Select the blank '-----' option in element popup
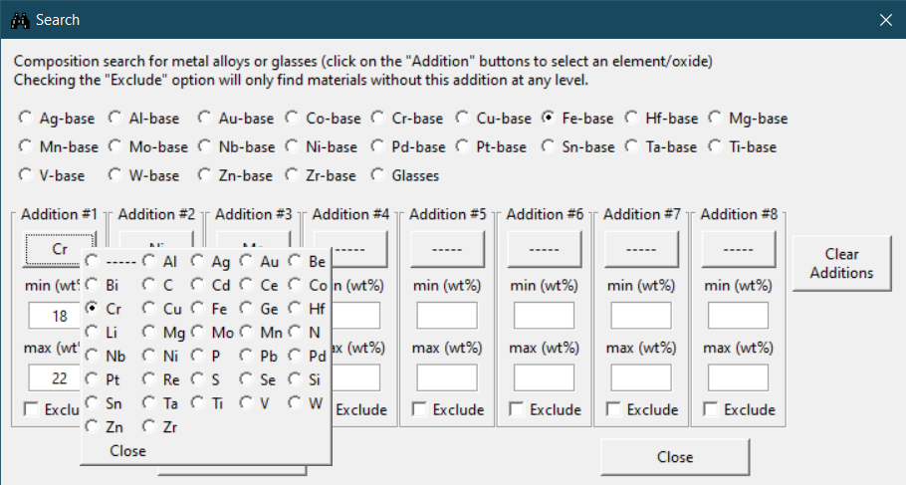Viewport: 906px width, 485px height. tap(92, 261)
